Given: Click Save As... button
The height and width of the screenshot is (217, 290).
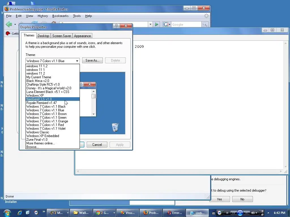Looking at the screenshot, I should pos(92,60).
